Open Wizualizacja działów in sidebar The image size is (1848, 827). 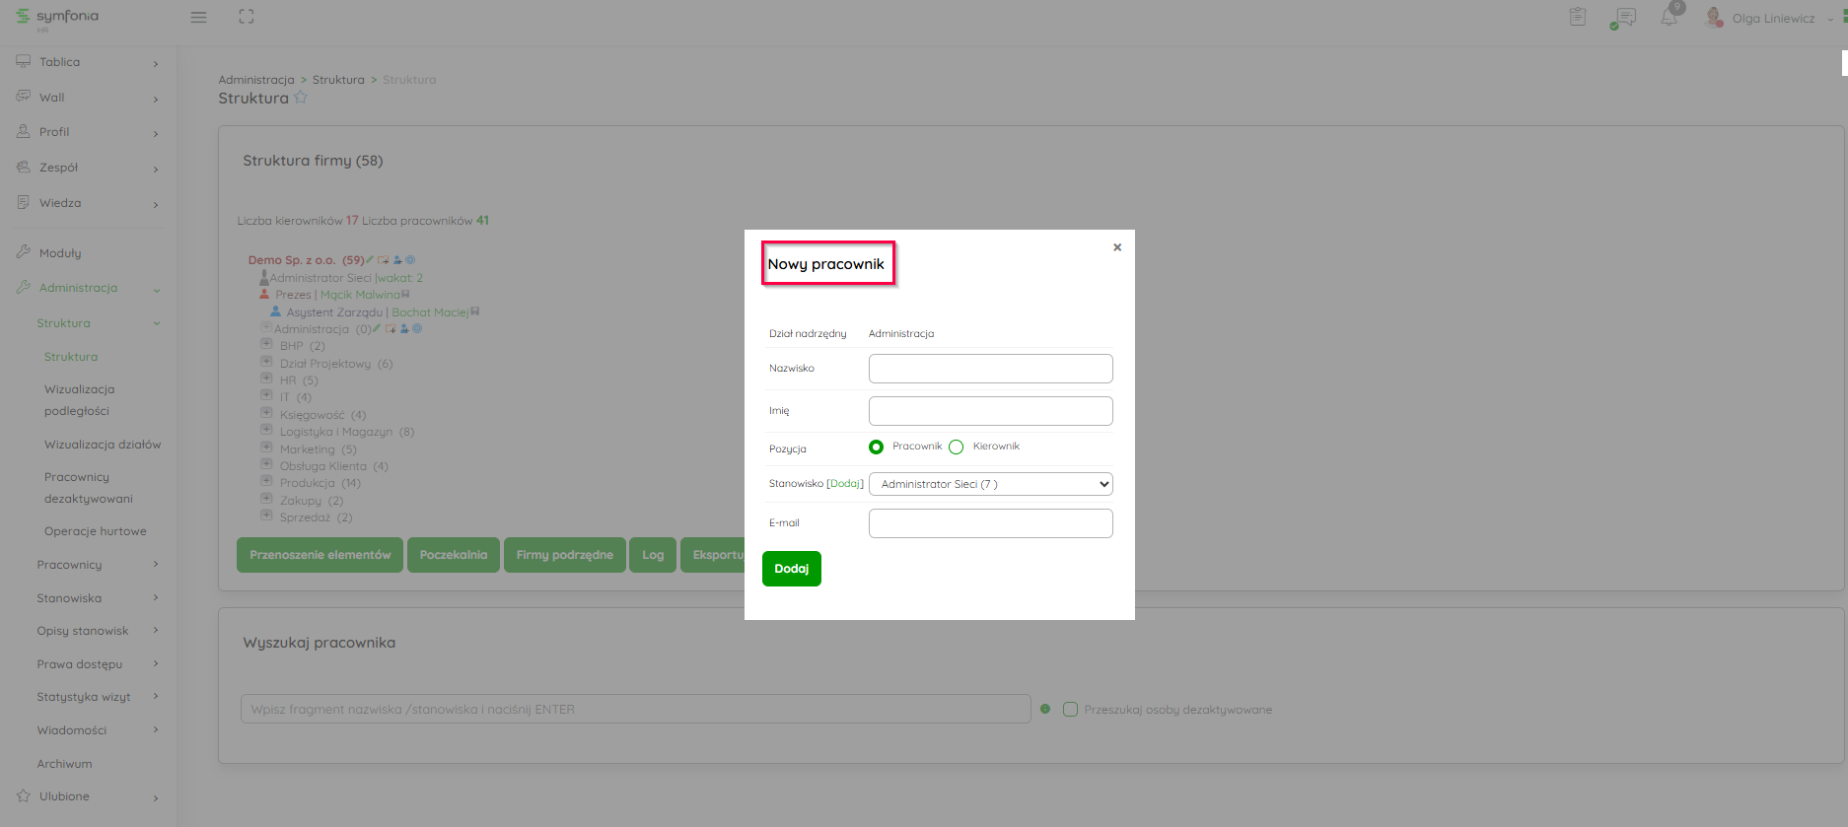103,445
